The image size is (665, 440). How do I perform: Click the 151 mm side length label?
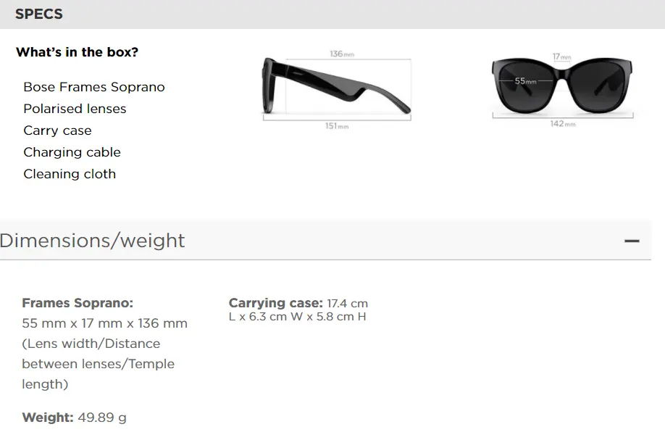click(x=337, y=126)
